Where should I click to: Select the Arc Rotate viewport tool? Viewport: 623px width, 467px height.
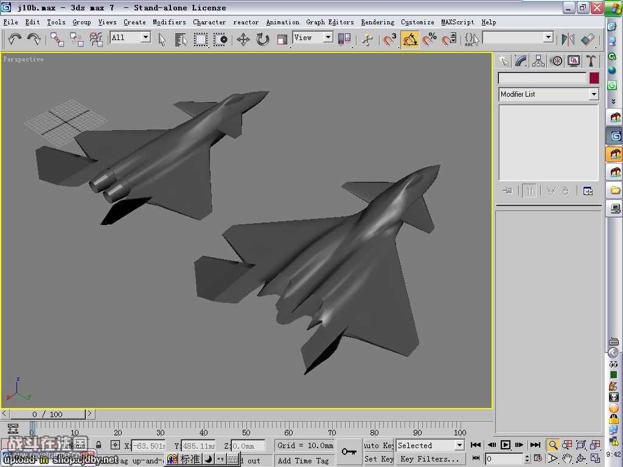(x=581, y=458)
